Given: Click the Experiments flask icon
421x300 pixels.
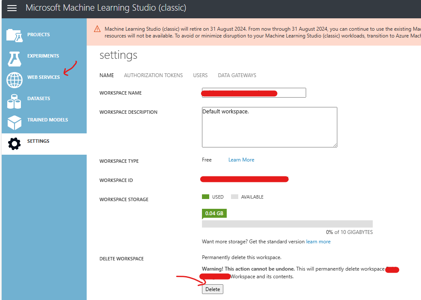Looking at the screenshot, I should click(x=14, y=59).
